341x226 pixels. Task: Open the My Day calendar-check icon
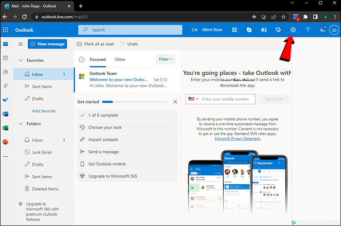tap(278, 30)
